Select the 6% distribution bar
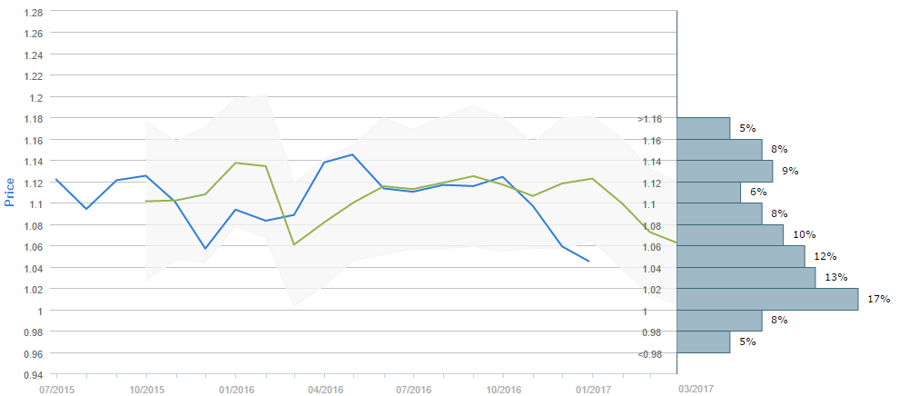Viewport: 899px width, 396px height. coord(708,193)
